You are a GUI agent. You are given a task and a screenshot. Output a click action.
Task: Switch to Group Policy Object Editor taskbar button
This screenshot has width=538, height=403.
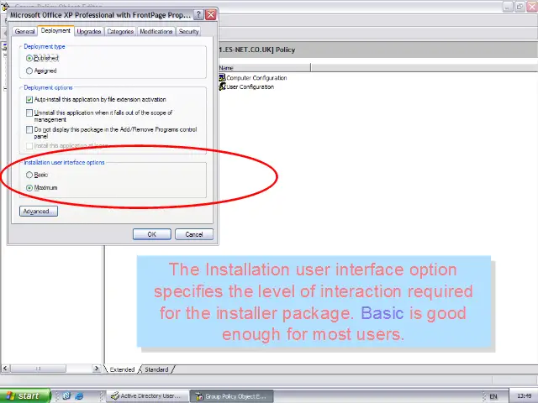click(x=229, y=395)
